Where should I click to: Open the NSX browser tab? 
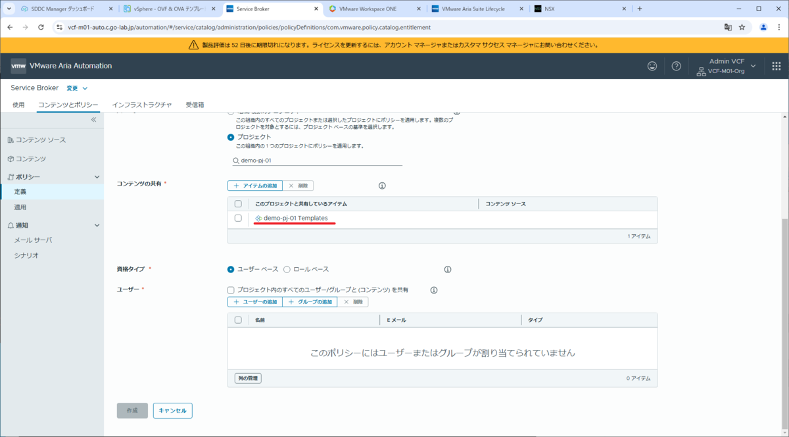(579, 9)
